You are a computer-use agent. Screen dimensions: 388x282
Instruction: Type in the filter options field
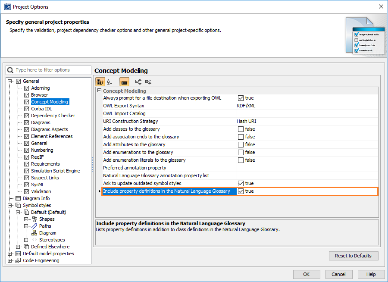[52, 70]
